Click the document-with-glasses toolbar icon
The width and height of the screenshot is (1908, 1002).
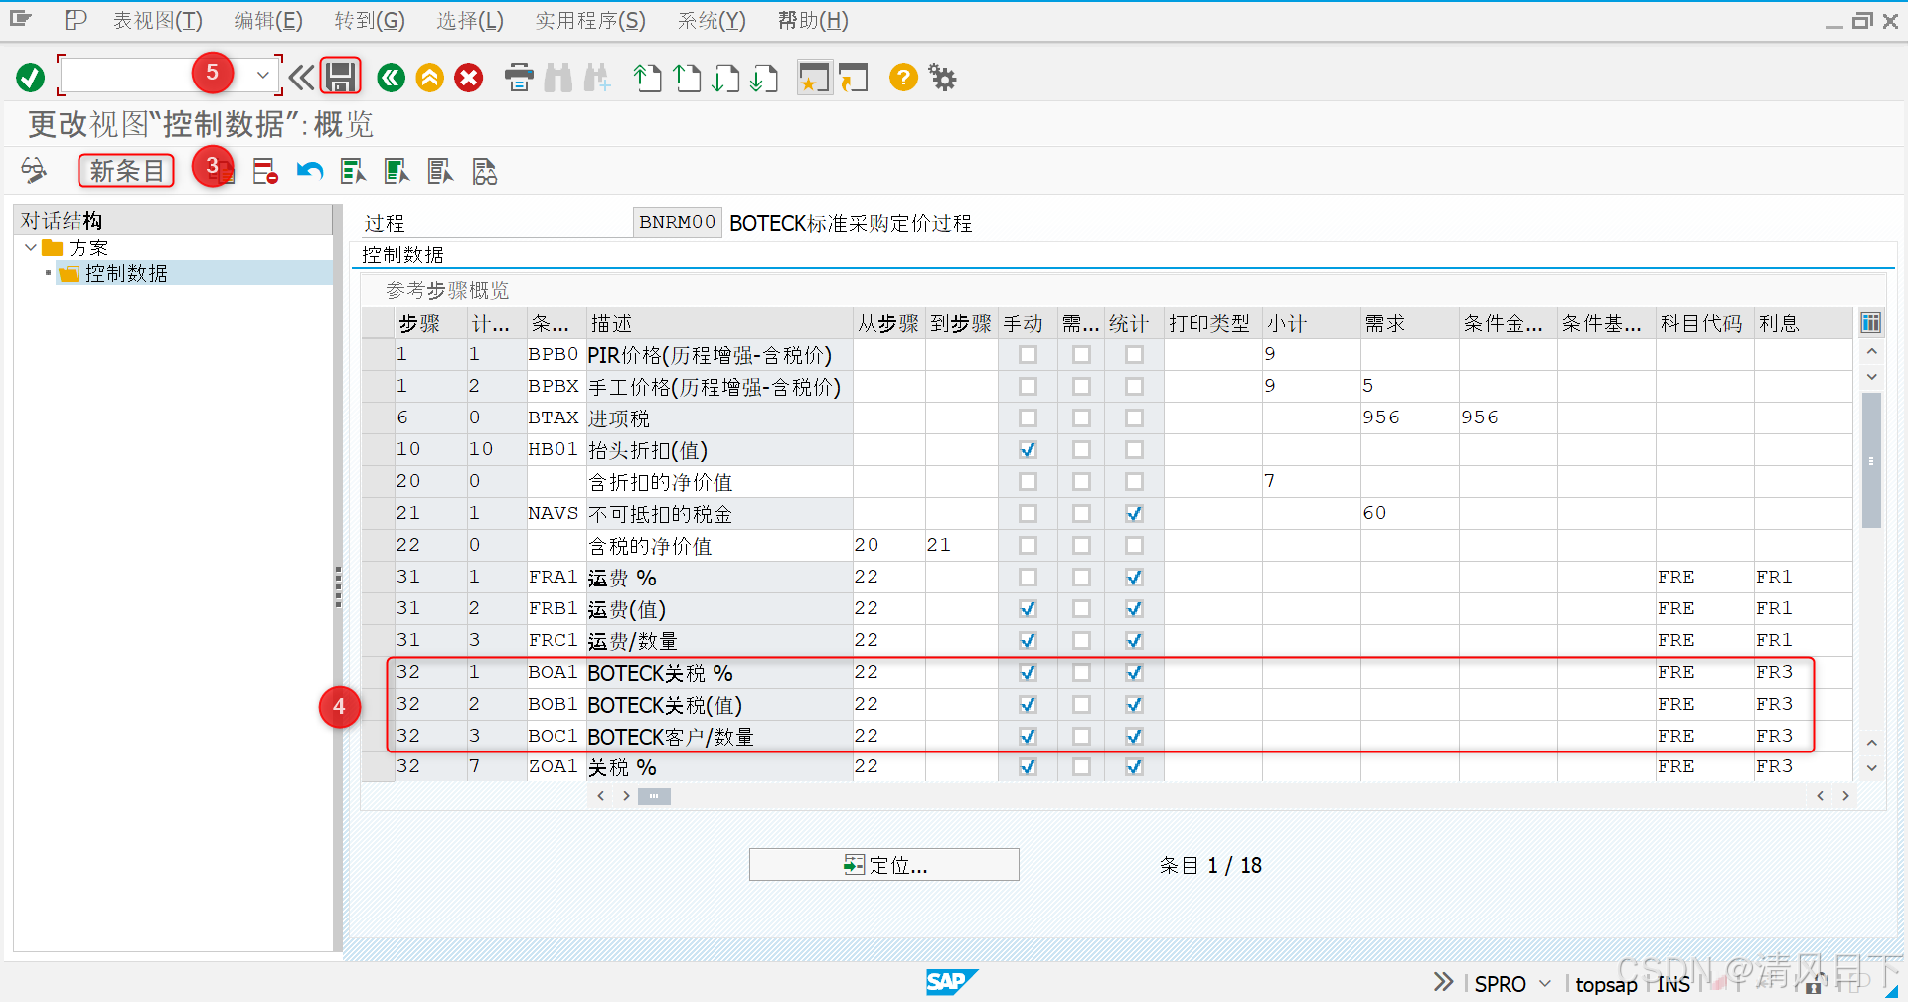(x=485, y=172)
